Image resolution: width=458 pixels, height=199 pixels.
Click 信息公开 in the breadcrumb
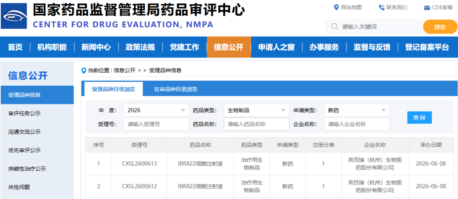(x=124, y=70)
